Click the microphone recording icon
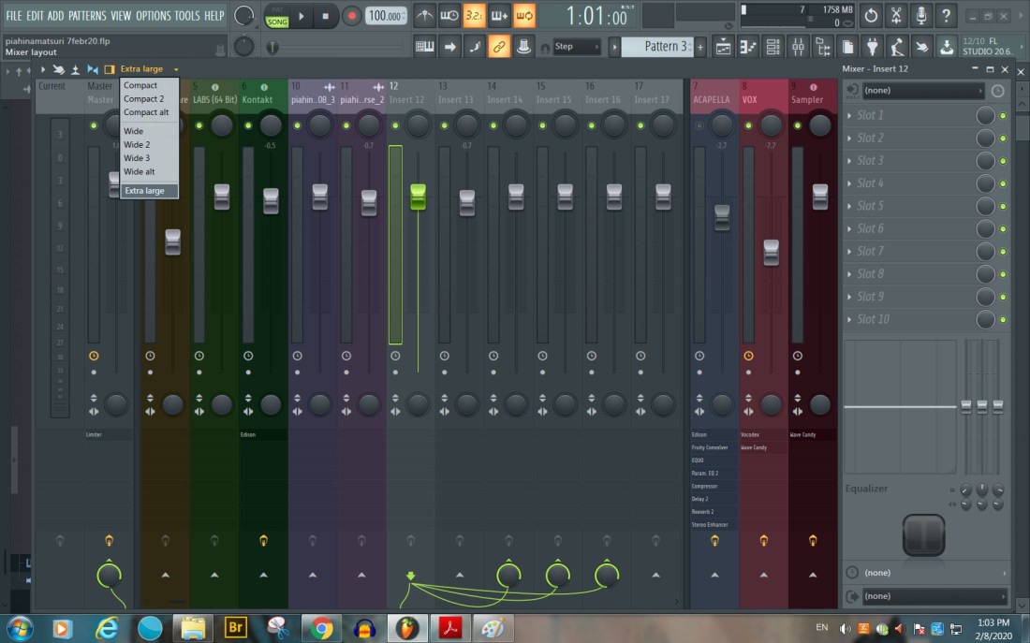The image size is (1030, 643). (921, 16)
